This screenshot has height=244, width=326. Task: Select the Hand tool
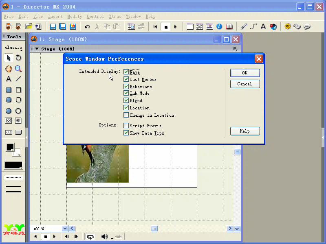9,69
